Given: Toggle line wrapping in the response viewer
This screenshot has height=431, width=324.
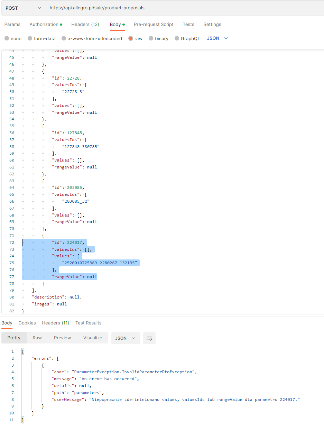Looking at the screenshot, I should click(149, 338).
